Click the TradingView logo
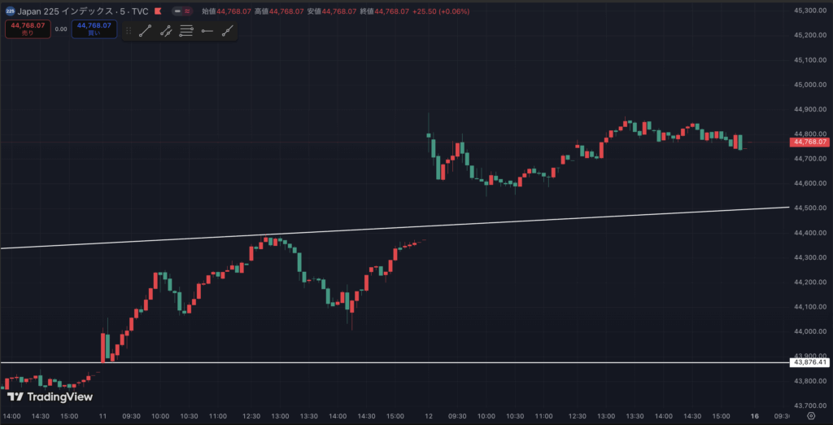833x425 pixels. point(50,397)
